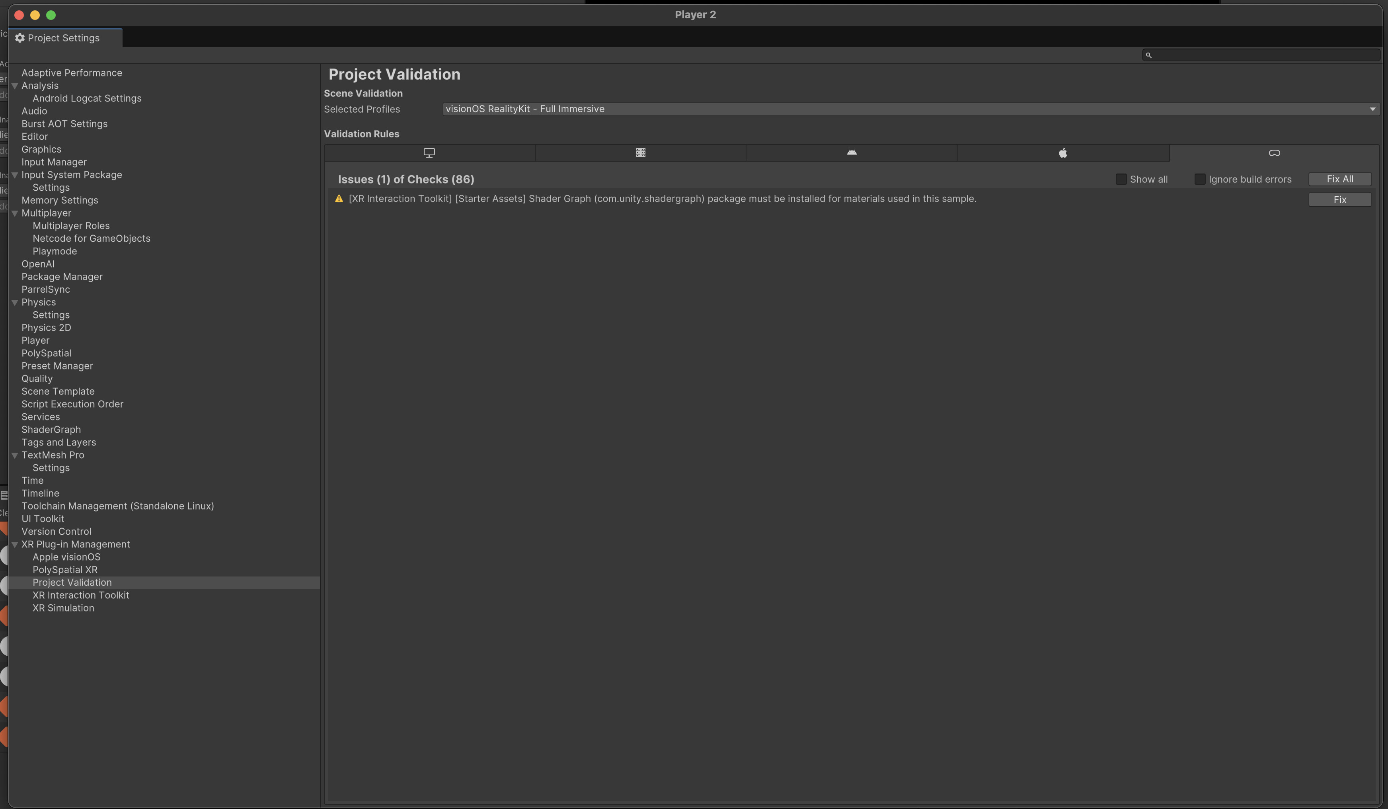Screen dimensions: 1388x809
Task: Click the search input field
Action: [1261, 55]
